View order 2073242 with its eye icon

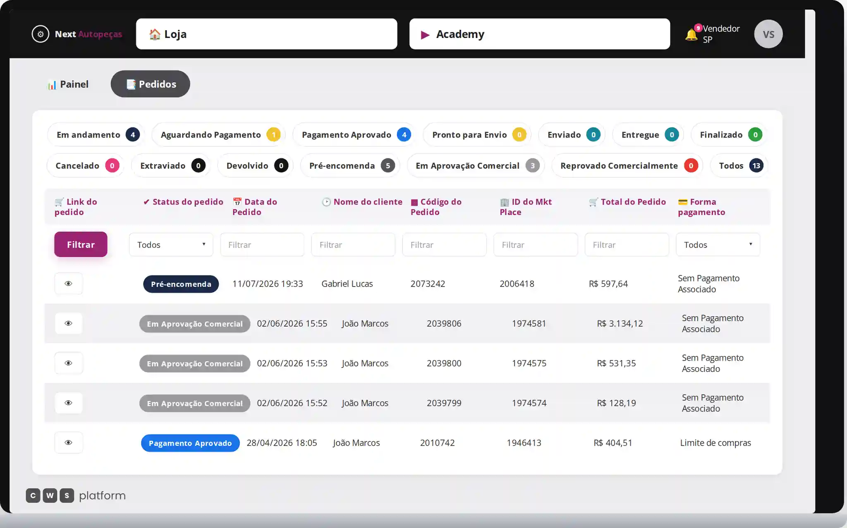click(x=69, y=284)
